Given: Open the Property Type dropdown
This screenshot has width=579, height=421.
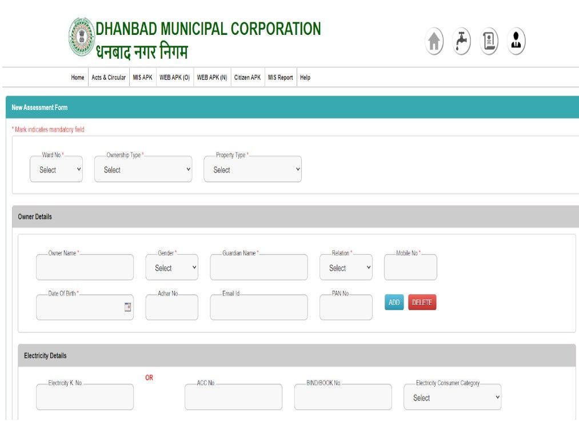Looking at the screenshot, I should click(x=253, y=169).
